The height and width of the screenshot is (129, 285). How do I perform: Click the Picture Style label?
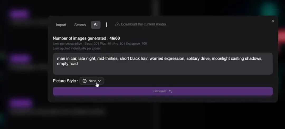pos(65,81)
